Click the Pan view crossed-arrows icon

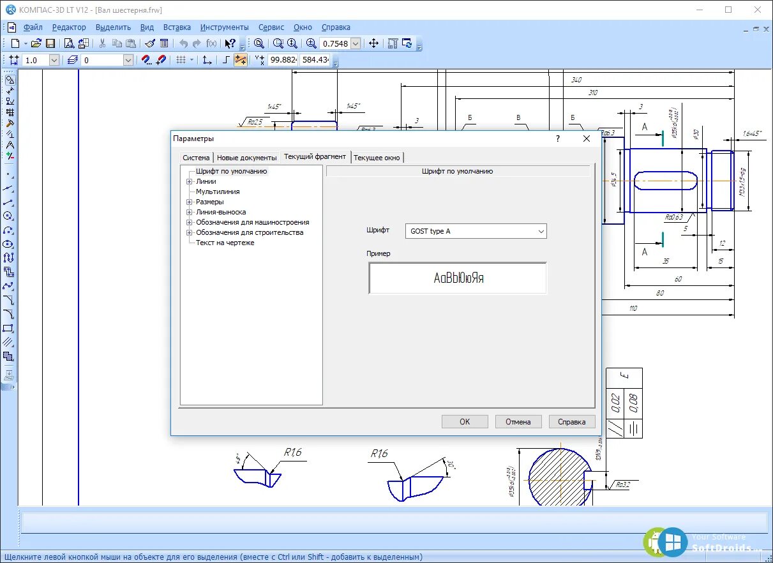[x=374, y=43]
